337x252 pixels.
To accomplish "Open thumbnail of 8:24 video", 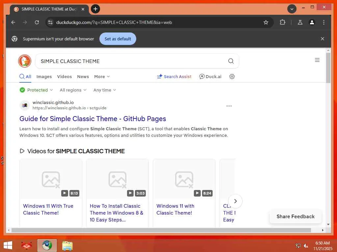I will [x=184, y=179].
